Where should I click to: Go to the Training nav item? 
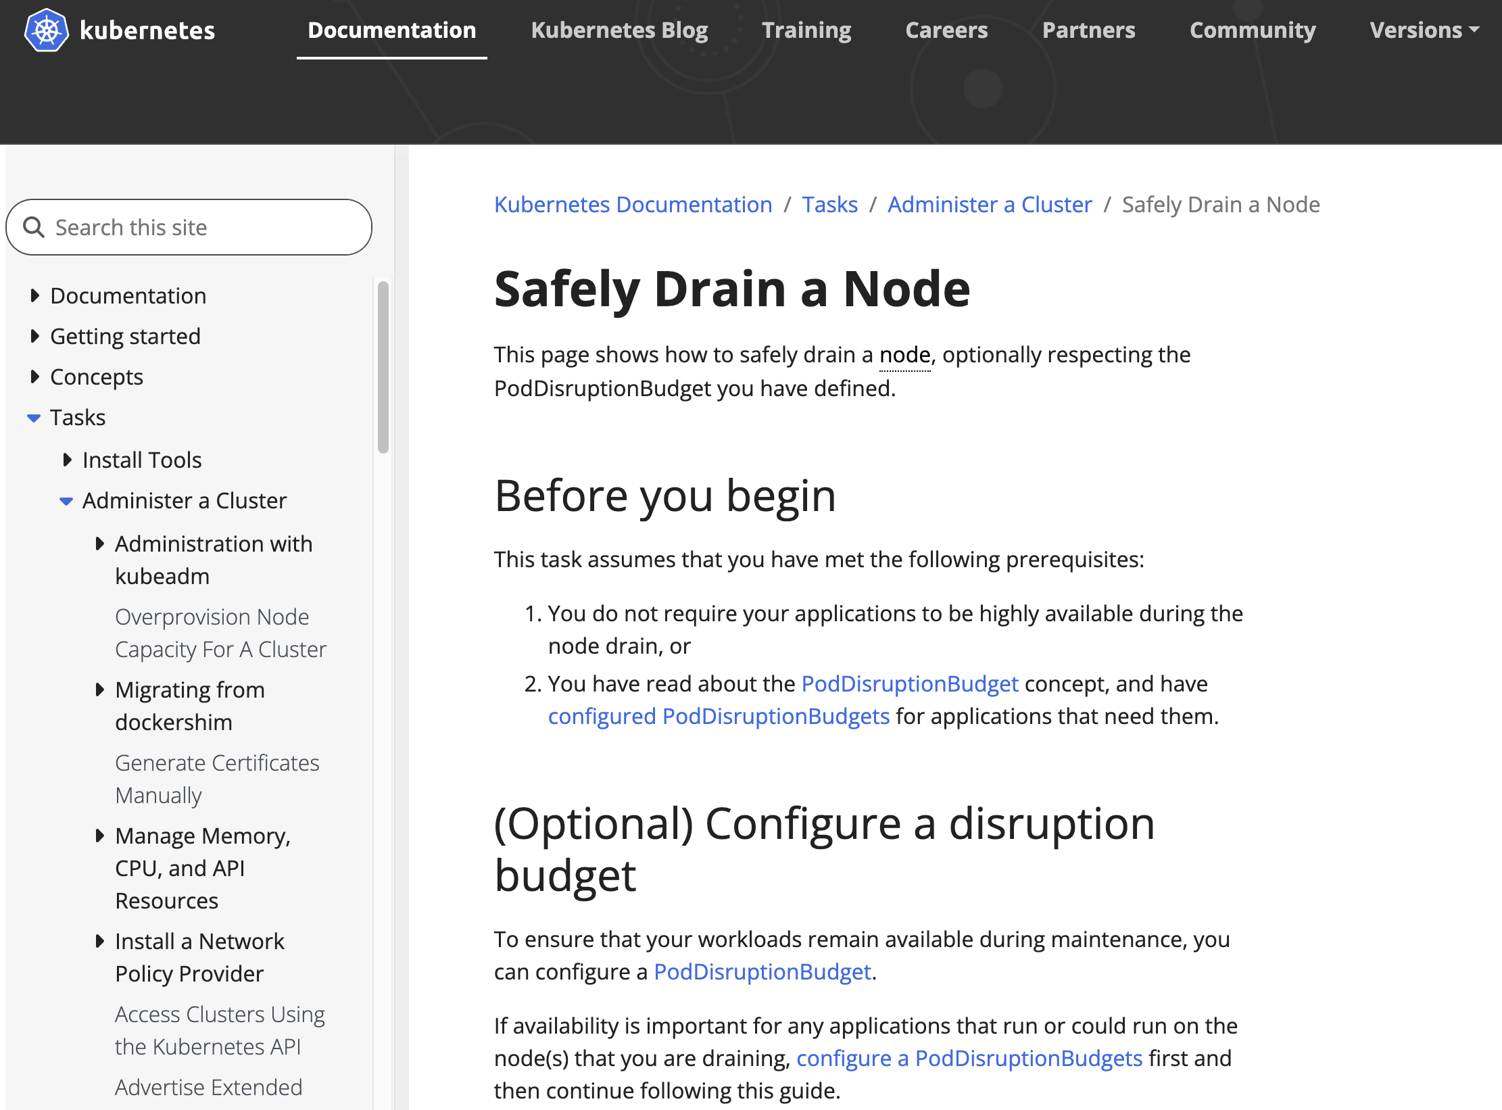pos(806,30)
